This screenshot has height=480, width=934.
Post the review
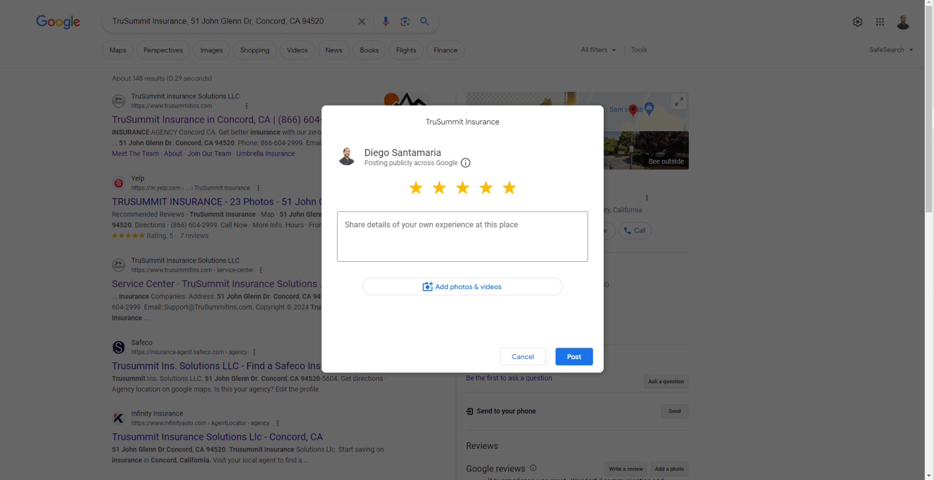[x=574, y=357]
